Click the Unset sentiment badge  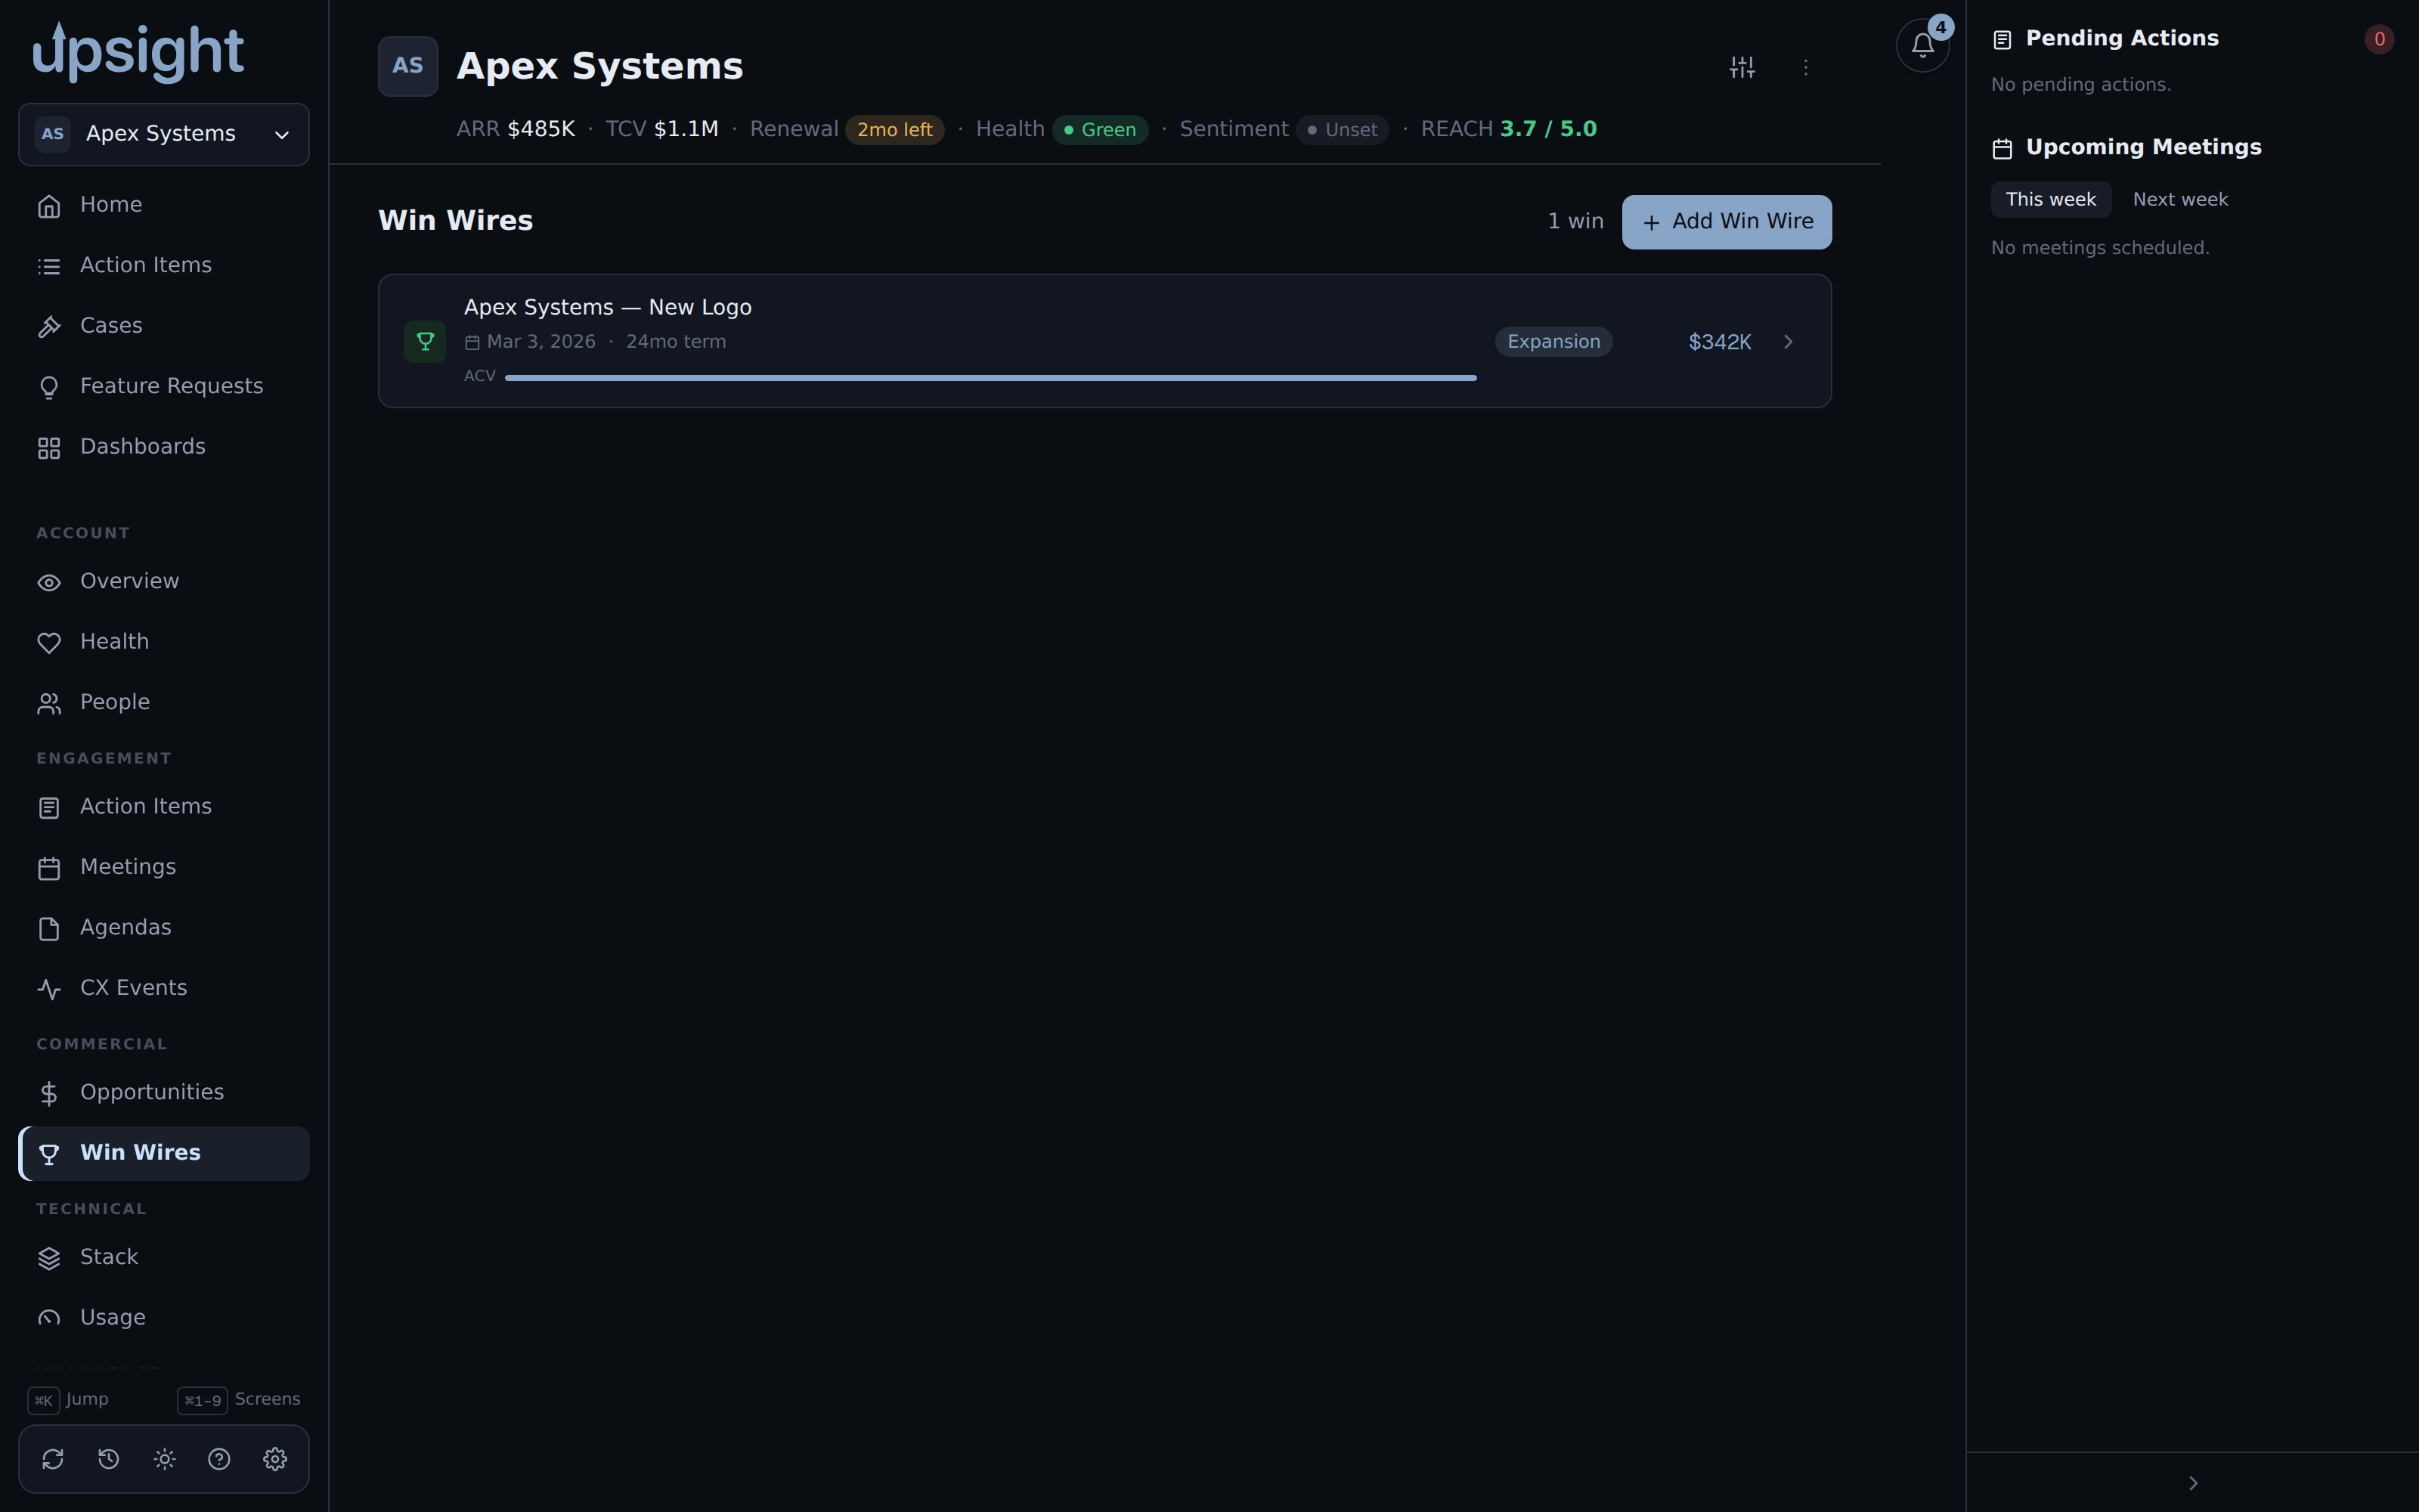[1343, 130]
